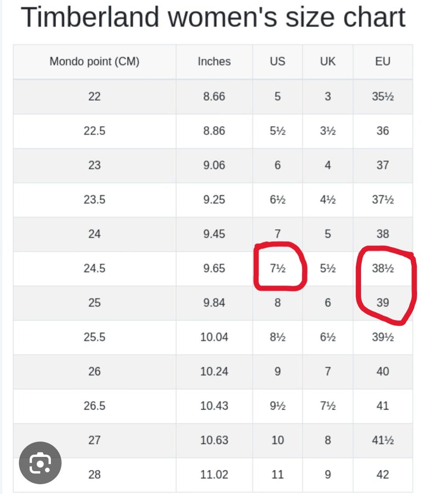Click the EU column header
Screen dimensions: 421x494
383,61
